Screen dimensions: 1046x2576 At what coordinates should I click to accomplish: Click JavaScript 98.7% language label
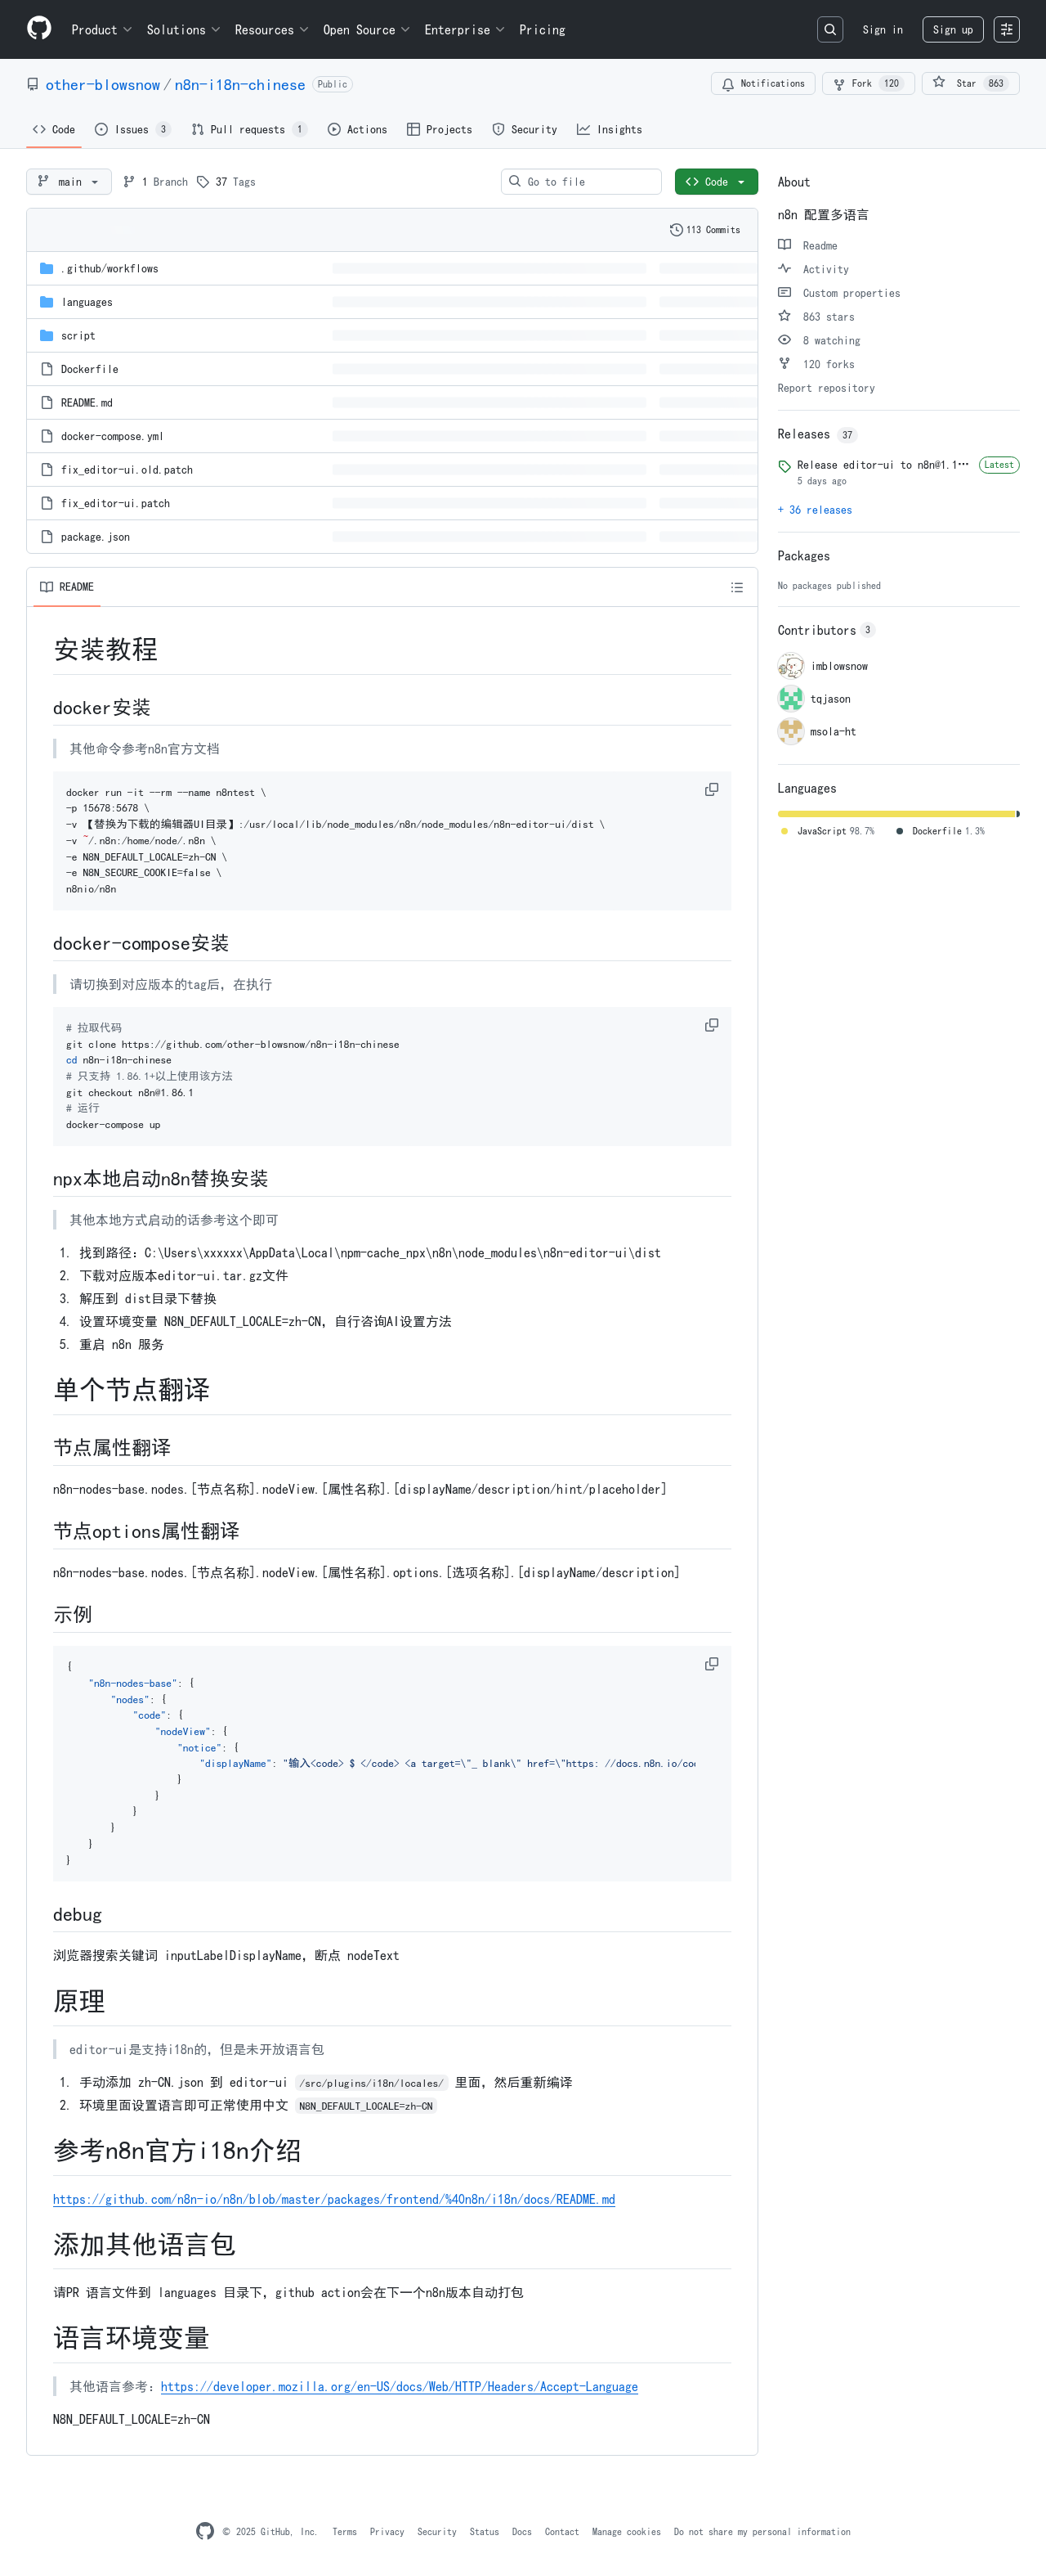(x=827, y=832)
